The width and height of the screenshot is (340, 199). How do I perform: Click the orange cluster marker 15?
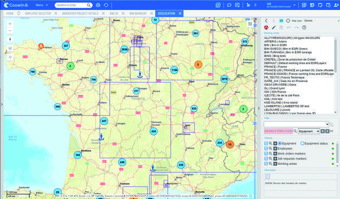230,144
